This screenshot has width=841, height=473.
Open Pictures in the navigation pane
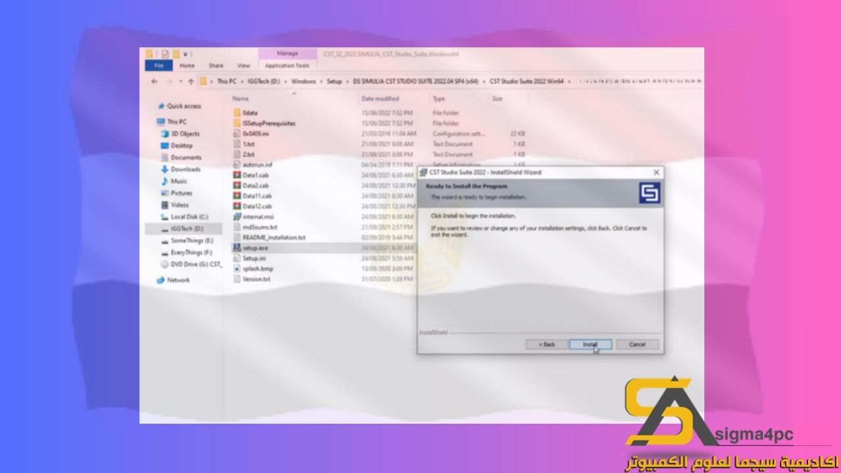181,192
